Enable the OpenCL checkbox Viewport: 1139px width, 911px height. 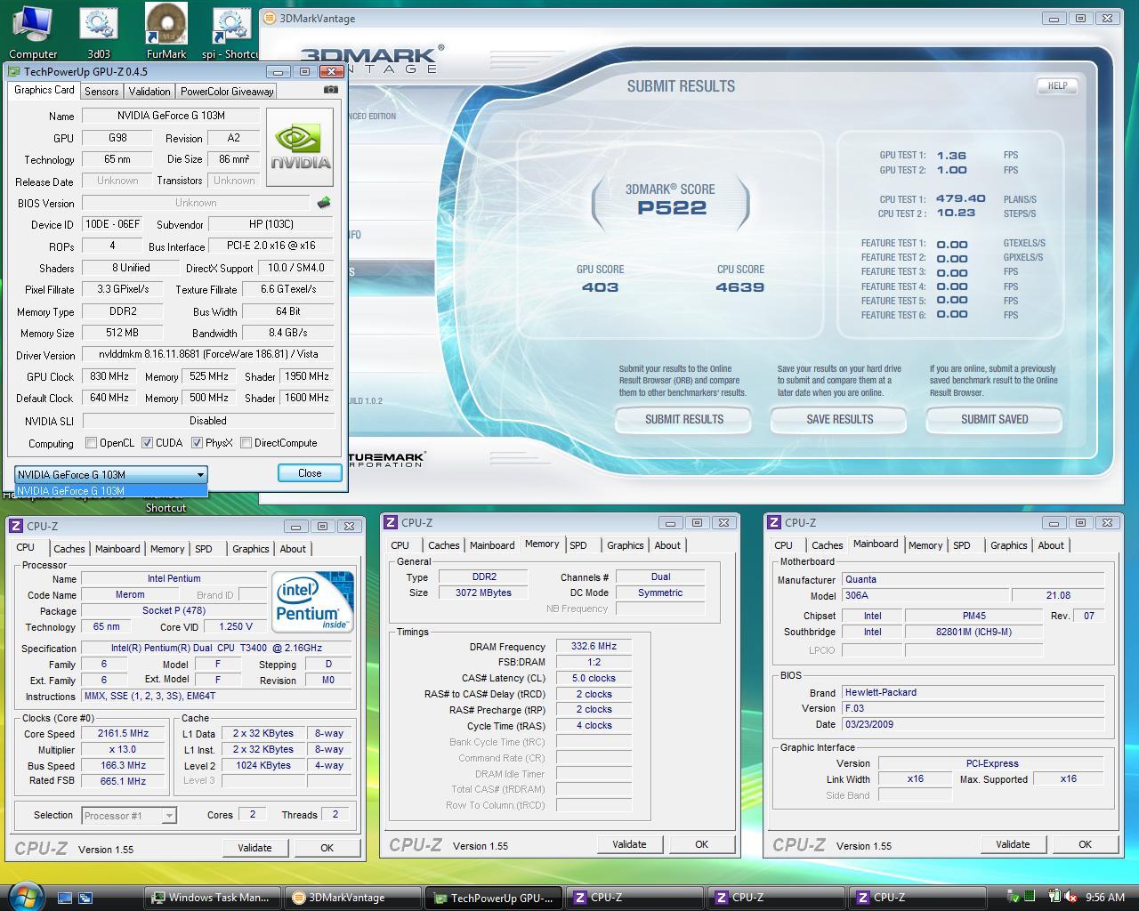(91, 443)
